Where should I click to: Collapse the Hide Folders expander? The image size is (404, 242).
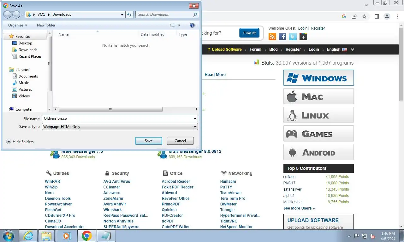[x=20, y=142]
